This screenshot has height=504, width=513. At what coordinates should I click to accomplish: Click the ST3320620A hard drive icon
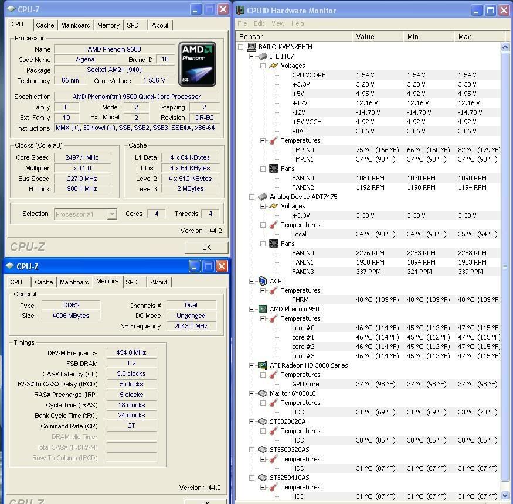coord(263,421)
